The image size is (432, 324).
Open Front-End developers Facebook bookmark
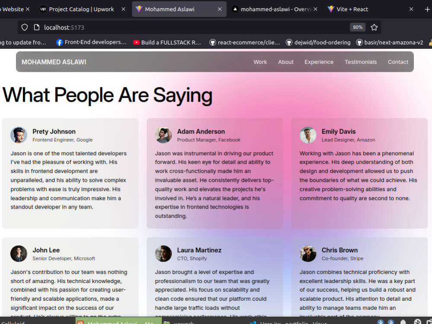(x=92, y=42)
